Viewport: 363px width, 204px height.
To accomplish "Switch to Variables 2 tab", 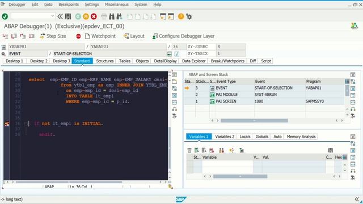I will 225,137.
